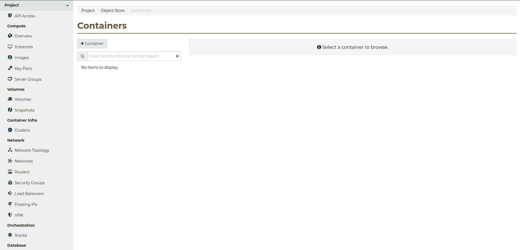Viewport: 520px width, 250px height.
Task: Click the Stacks icon under Orchestration
Action: 10,235
